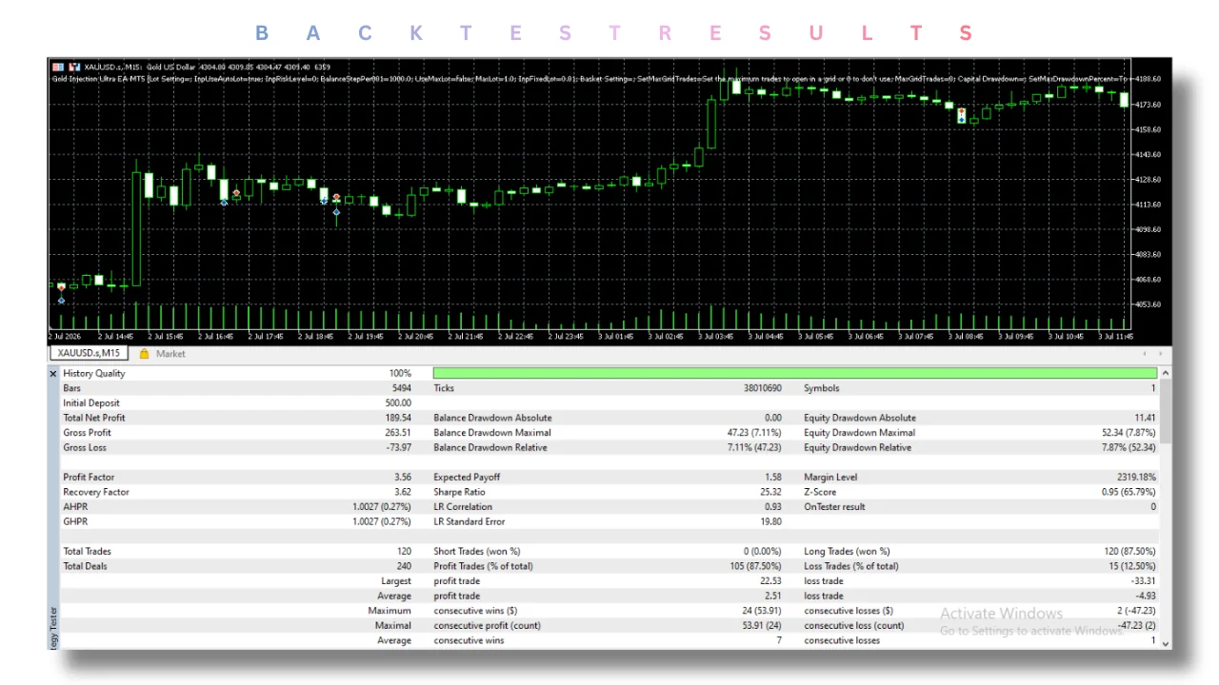Click the 'History Quality' row label
The width and height of the screenshot is (1219, 685).
94,374
